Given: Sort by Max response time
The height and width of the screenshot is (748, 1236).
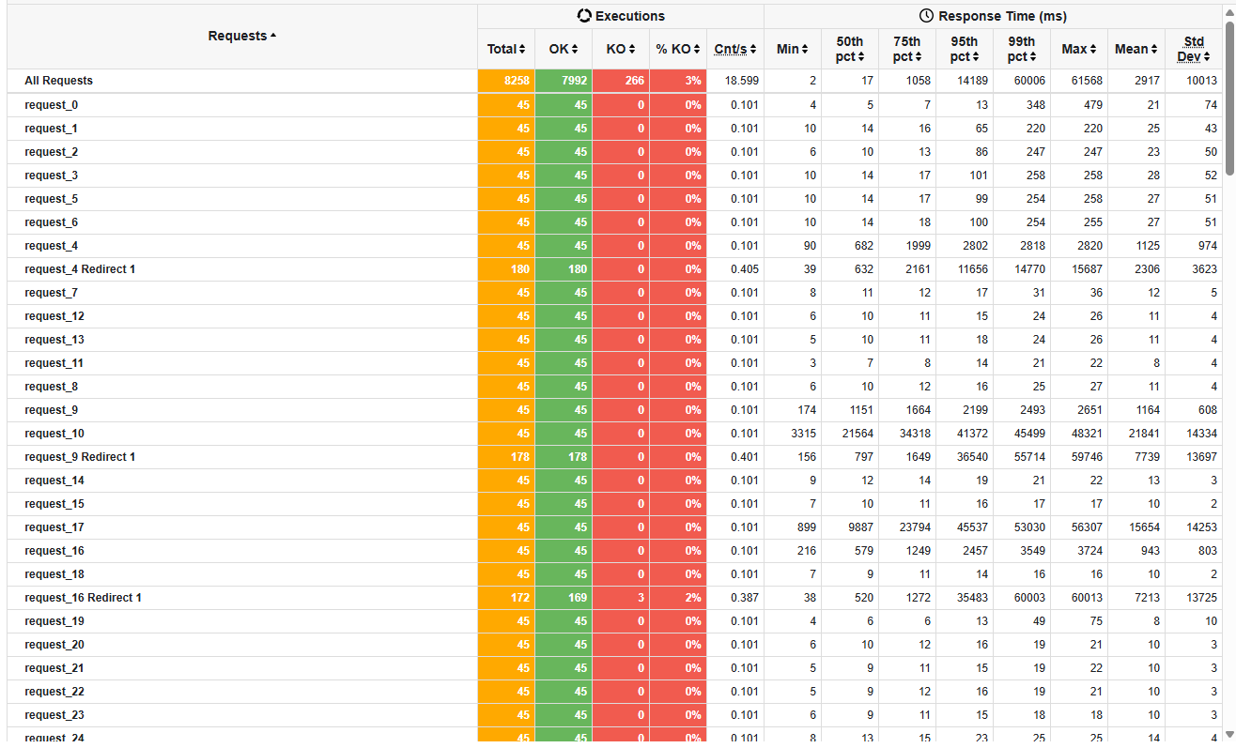Looking at the screenshot, I should click(x=1079, y=49).
